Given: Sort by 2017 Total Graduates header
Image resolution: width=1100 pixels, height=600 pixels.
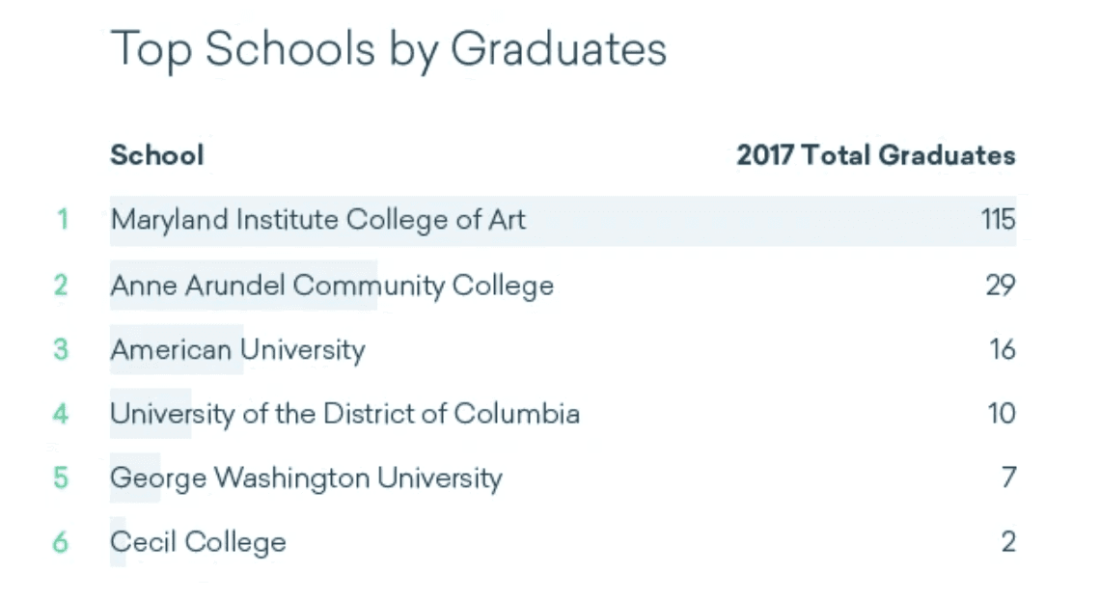Looking at the screenshot, I should (x=875, y=155).
